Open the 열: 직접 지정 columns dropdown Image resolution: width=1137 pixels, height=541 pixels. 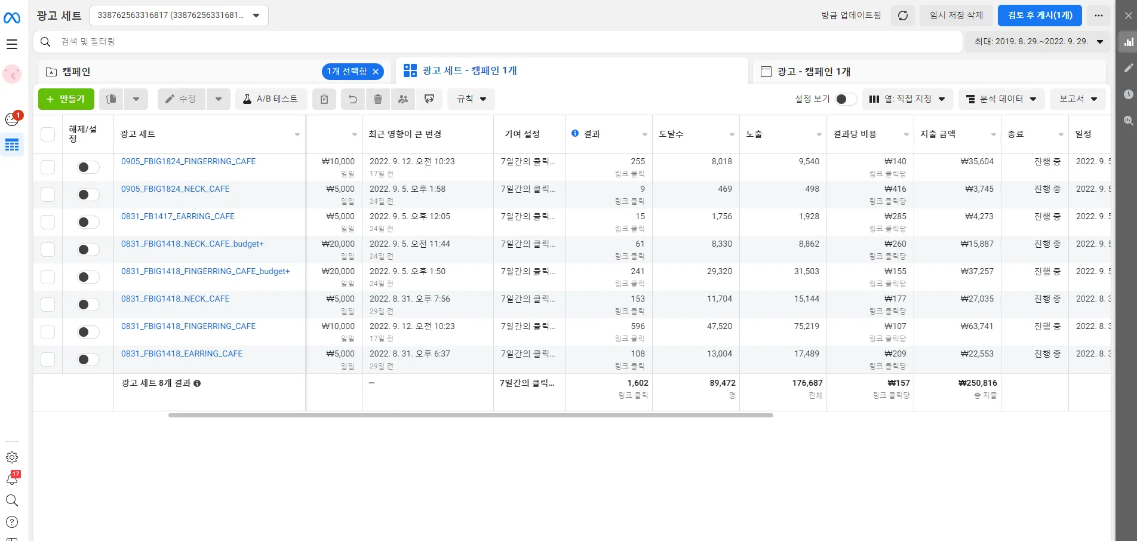[908, 99]
